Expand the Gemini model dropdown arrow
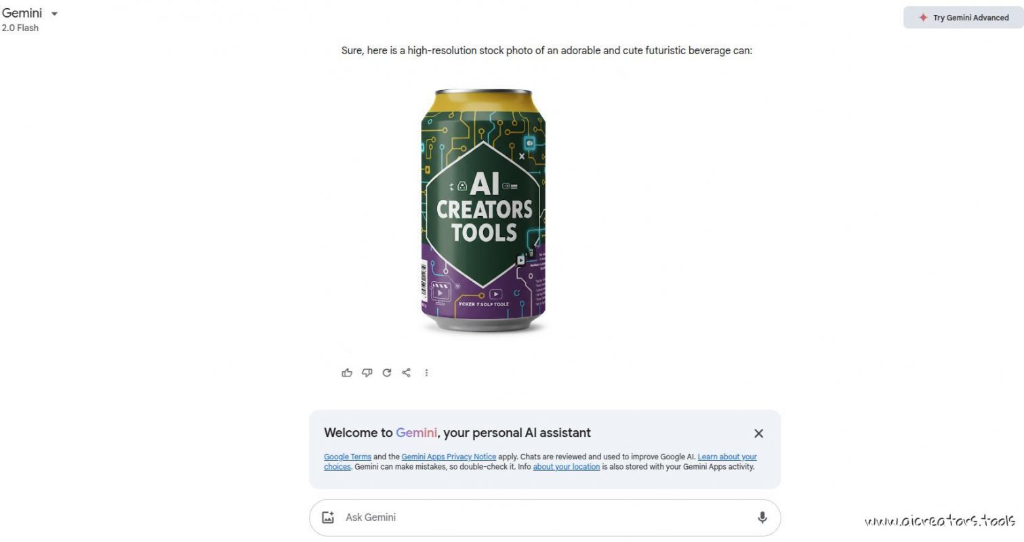1024x542 pixels. [x=54, y=14]
